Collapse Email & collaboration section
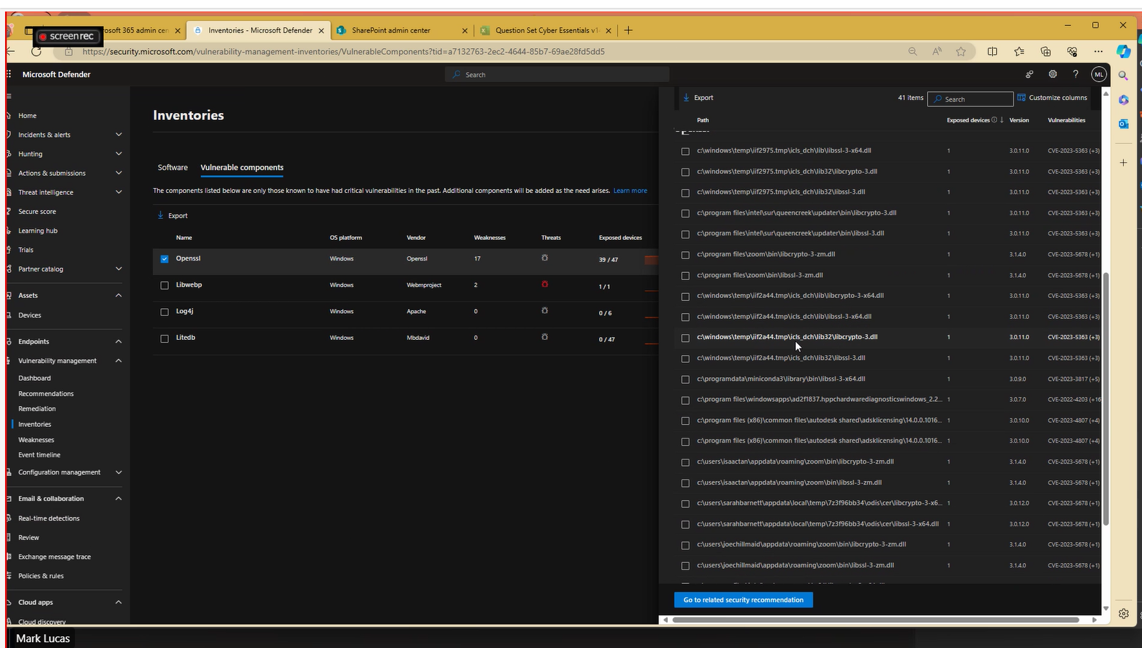Image resolution: width=1142 pixels, height=648 pixels. [x=119, y=498]
